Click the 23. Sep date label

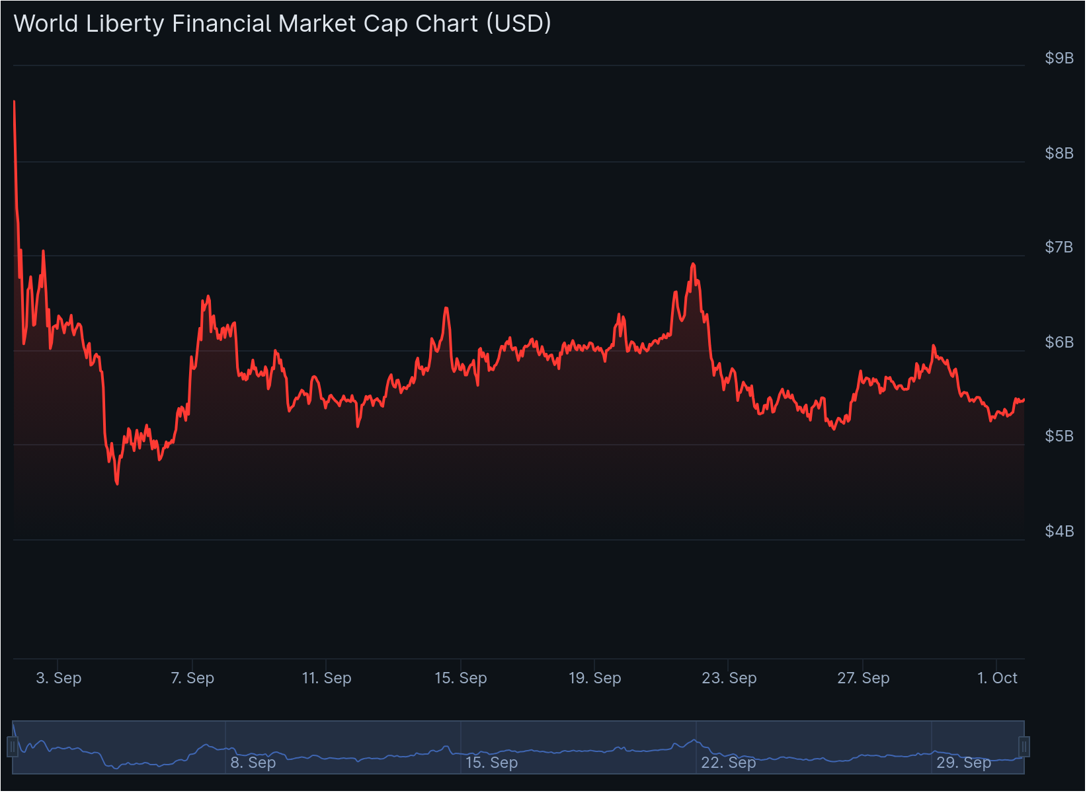pos(730,678)
